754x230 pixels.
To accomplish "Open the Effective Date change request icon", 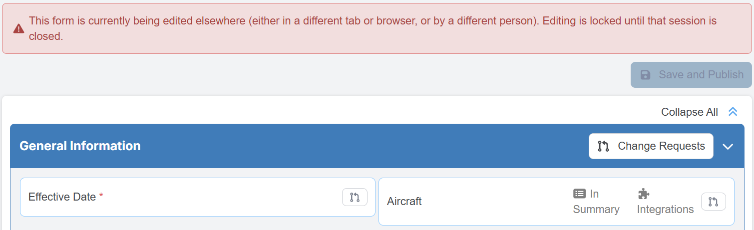I will pos(355,197).
